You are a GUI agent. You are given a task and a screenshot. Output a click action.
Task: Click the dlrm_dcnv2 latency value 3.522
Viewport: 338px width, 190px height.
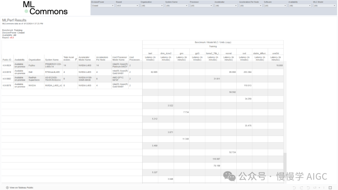pos(170,105)
